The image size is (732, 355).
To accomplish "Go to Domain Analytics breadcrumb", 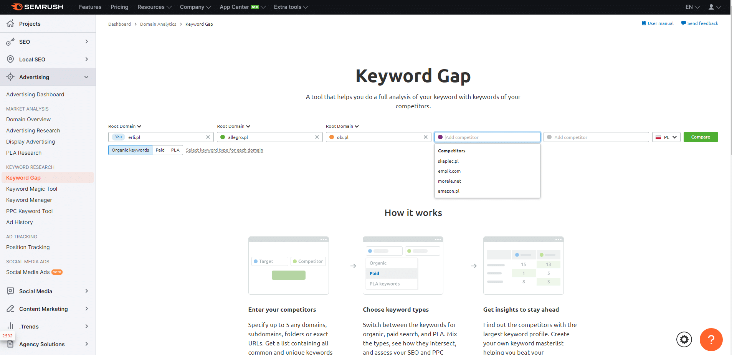I will point(158,24).
